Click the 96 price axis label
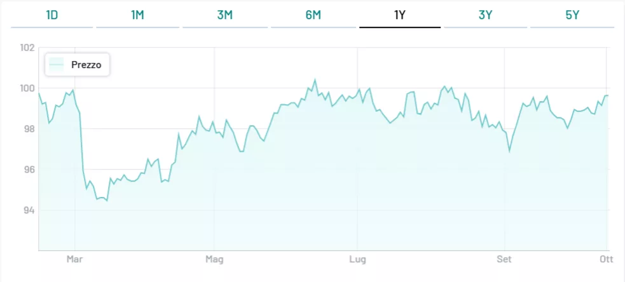The image size is (625, 282). click(x=29, y=170)
